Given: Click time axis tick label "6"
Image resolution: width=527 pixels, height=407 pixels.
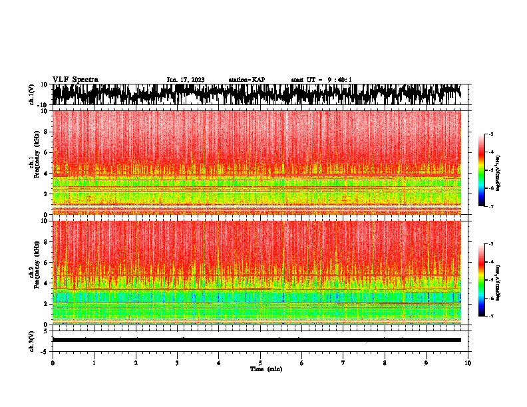Looking at the screenshot, I should (x=302, y=363).
